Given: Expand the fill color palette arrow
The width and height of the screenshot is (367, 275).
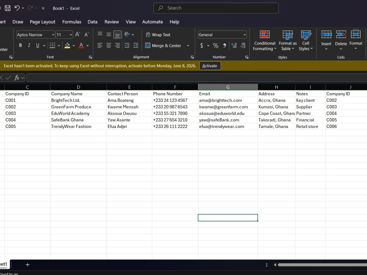Looking at the screenshot, I should click(73, 45).
